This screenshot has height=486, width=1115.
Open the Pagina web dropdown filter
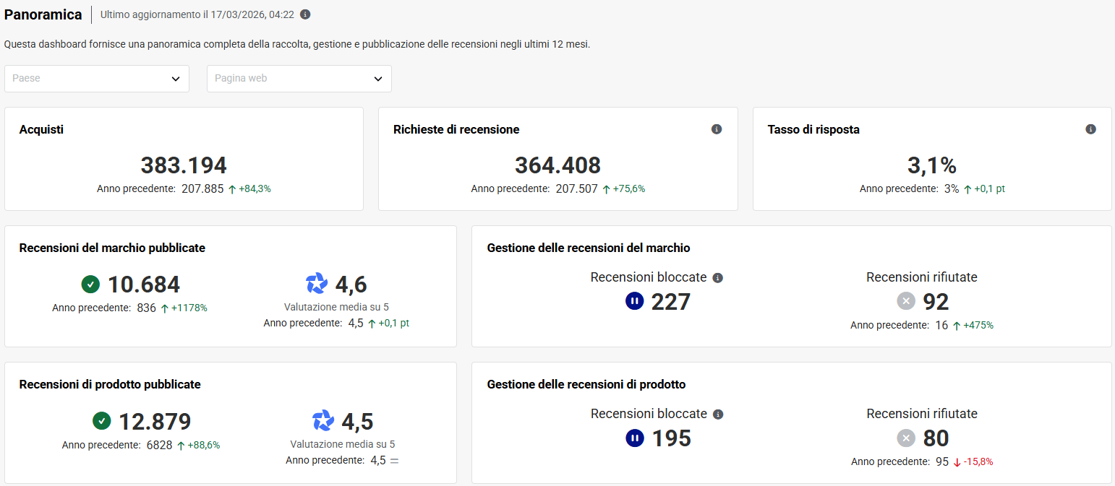(x=299, y=79)
